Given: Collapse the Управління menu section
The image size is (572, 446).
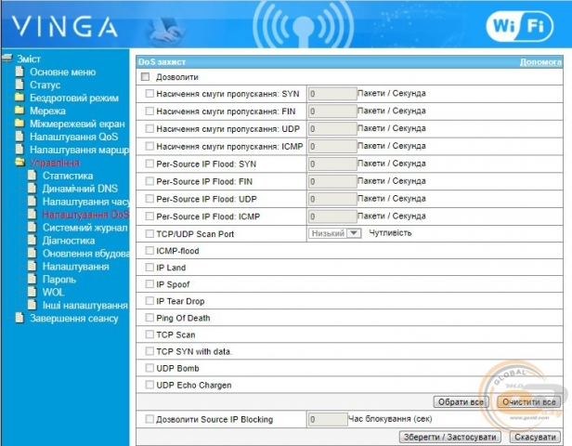Looking at the screenshot, I should [55, 163].
